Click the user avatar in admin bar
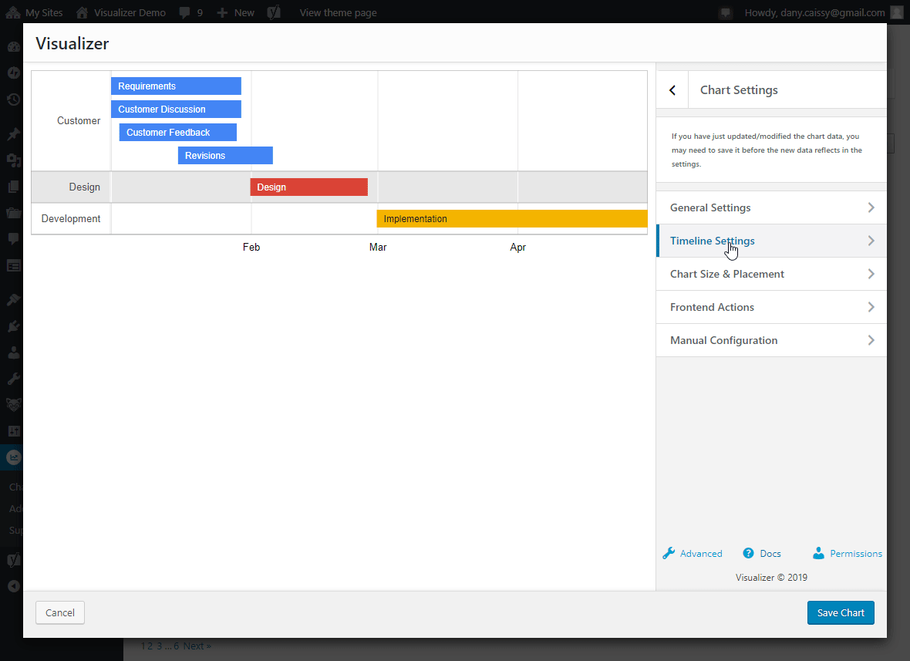Screen dimensions: 910x661 (897, 12)
